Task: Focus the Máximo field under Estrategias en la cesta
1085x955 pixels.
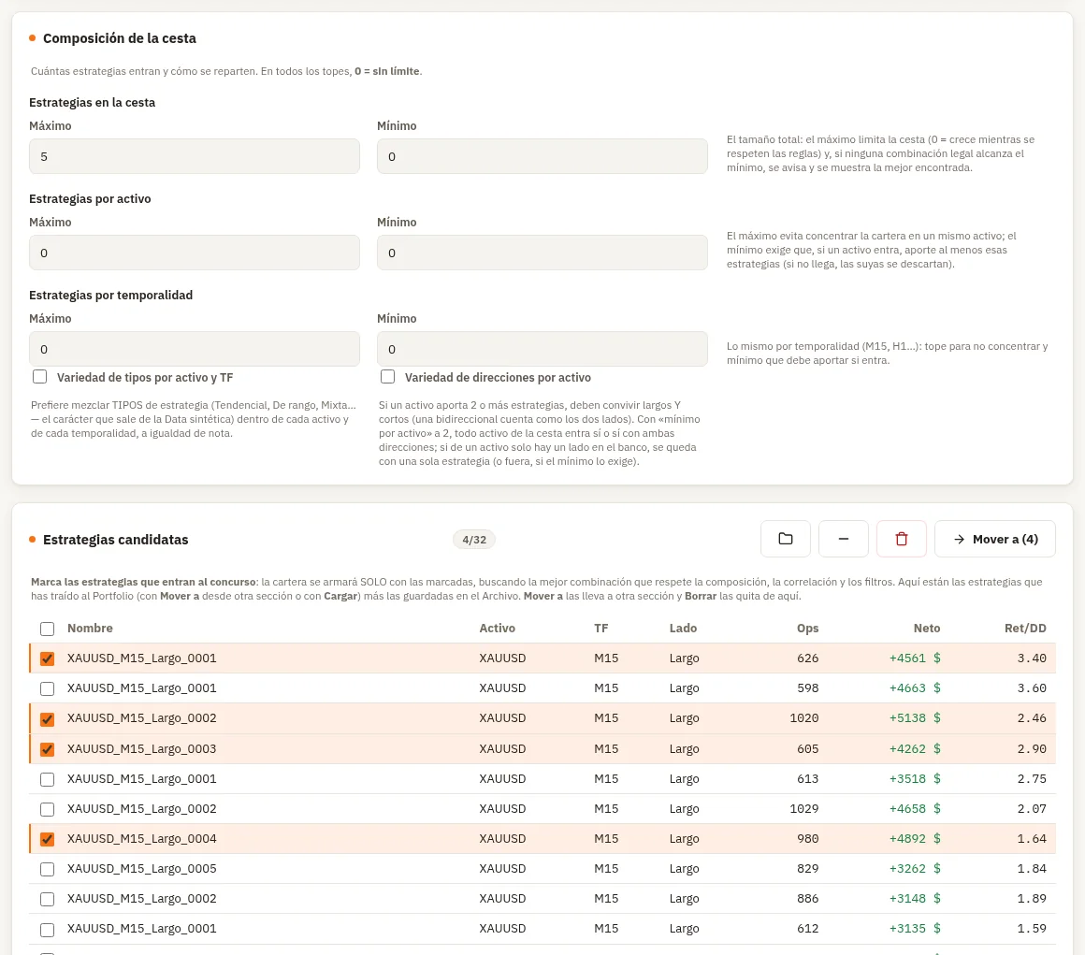Action: (x=195, y=156)
